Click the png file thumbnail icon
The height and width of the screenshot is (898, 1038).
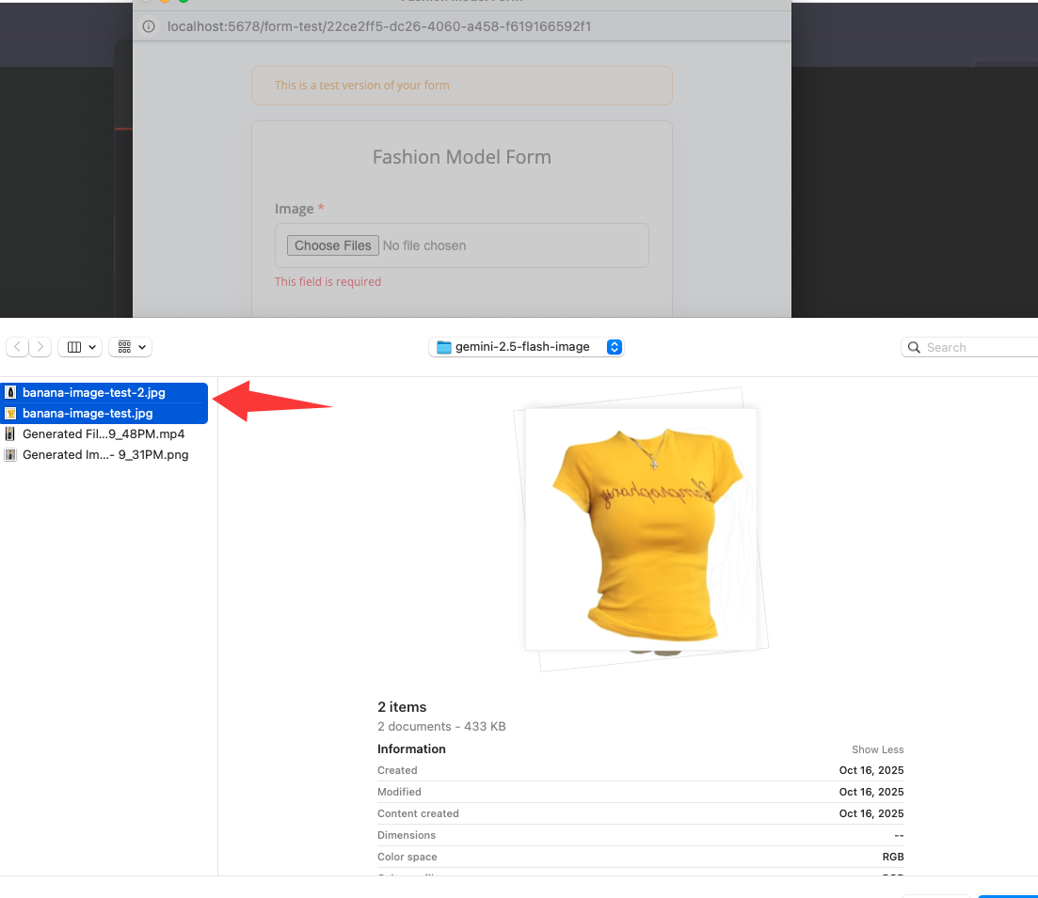point(10,454)
